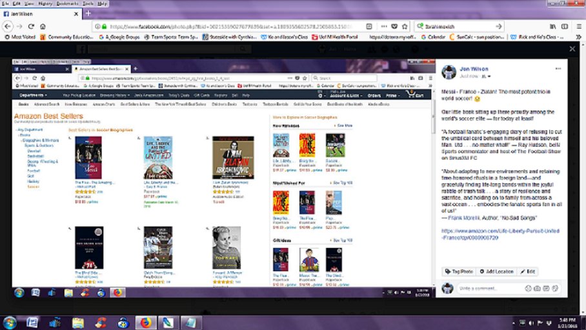Open Firefox home page icon

coord(43,26)
